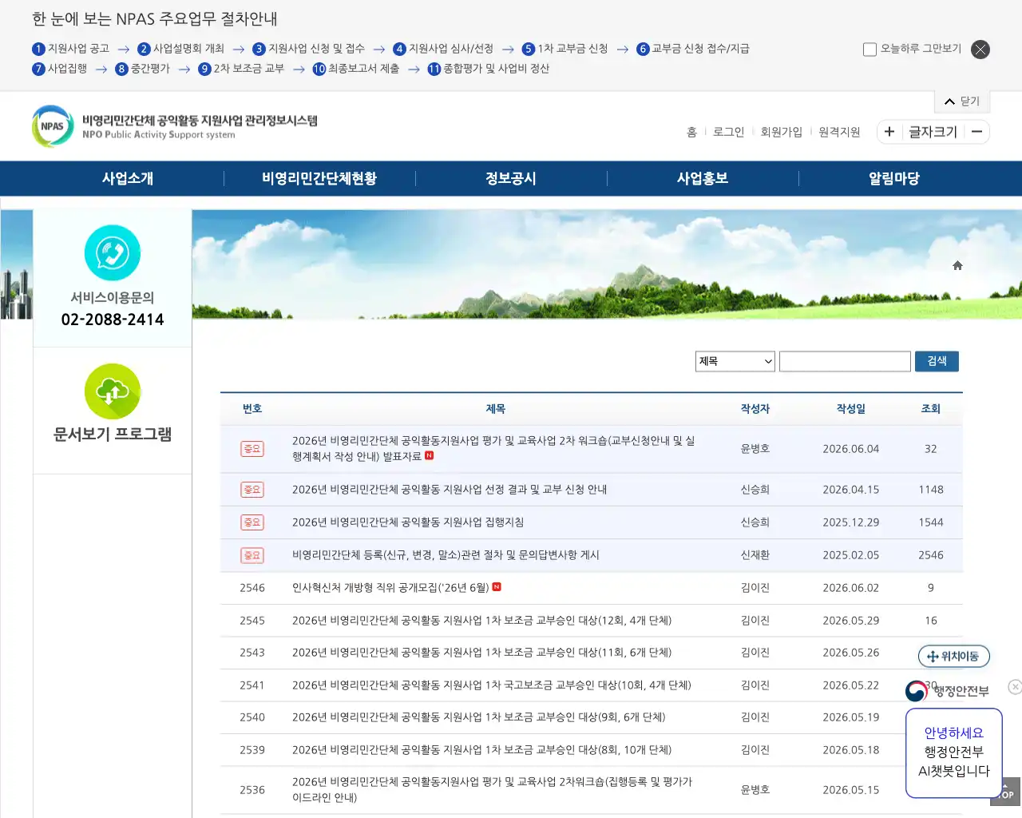Click the new badge on 인사혁신처 post
The width and height of the screenshot is (1022, 818).
[497, 587]
